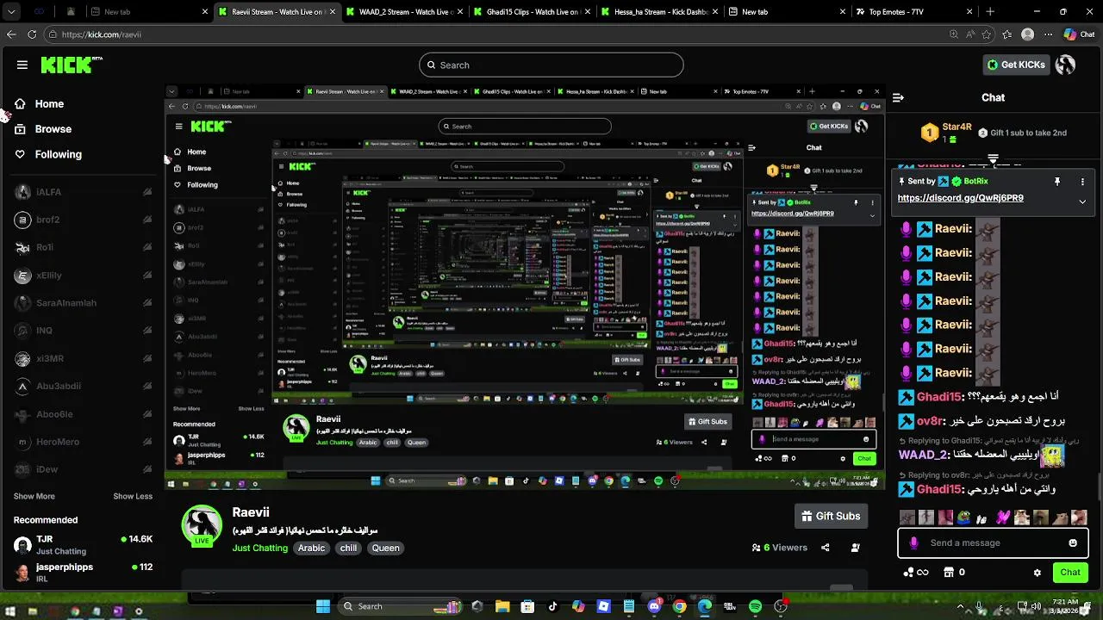Open xi3MR channel in the sidebar
Screen dimensions: 1103x620
(x=83, y=358)
